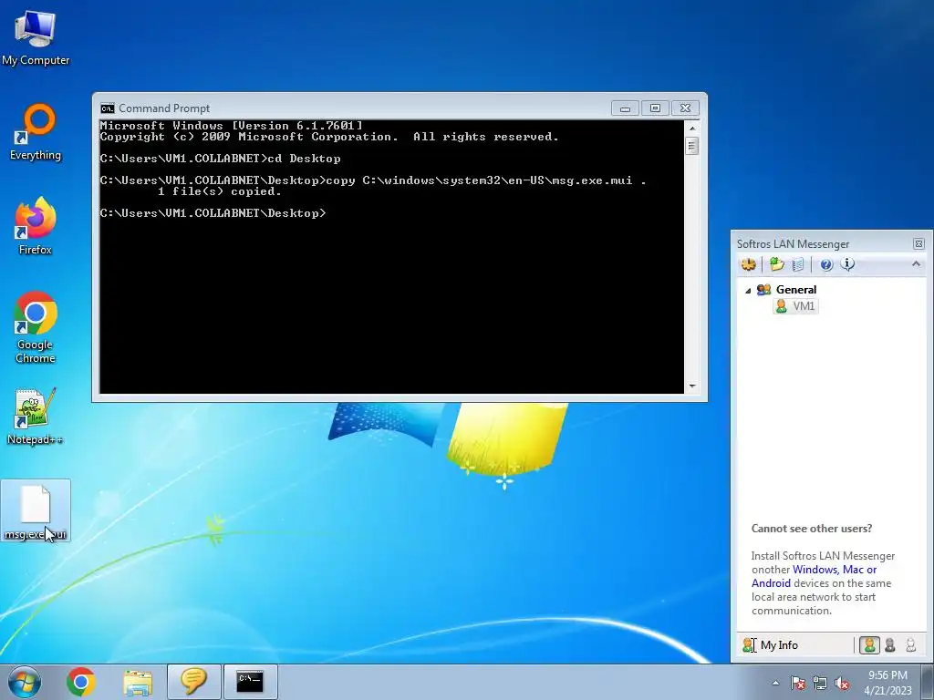Image resolution: width=934 pixels, height=700 pixels.
Task: Click Show Desktop strip at the taskbar's edge
Action: tap(929, 682)
